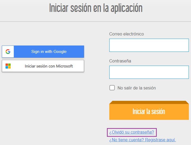Follow the "¿No tiene cuenta? Registrase aquí" link

tap(142, 140)
